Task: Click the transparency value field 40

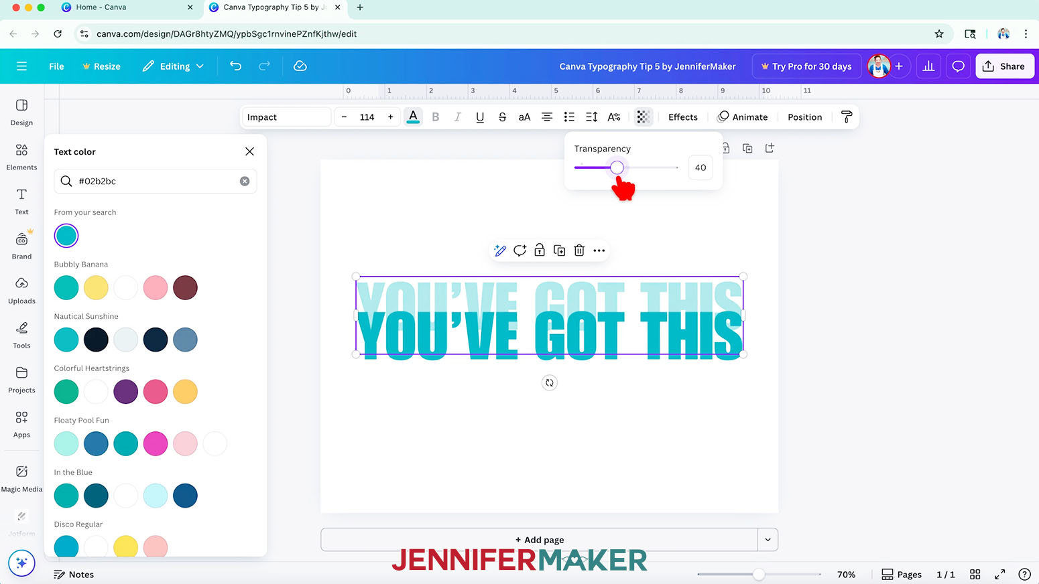Action: tap(700, 167)
